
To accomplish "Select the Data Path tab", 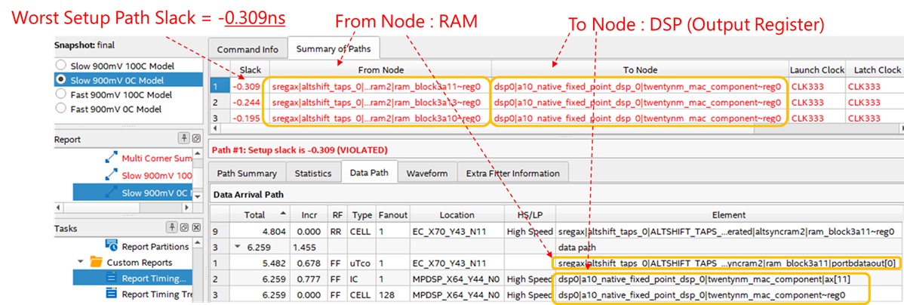I will point(369,172).
